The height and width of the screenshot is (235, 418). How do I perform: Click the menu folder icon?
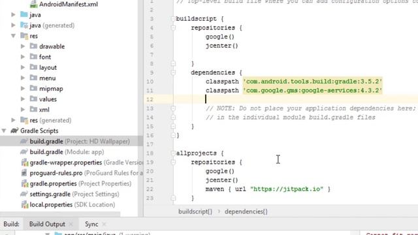pyautogui.click(x=33, y=78)
